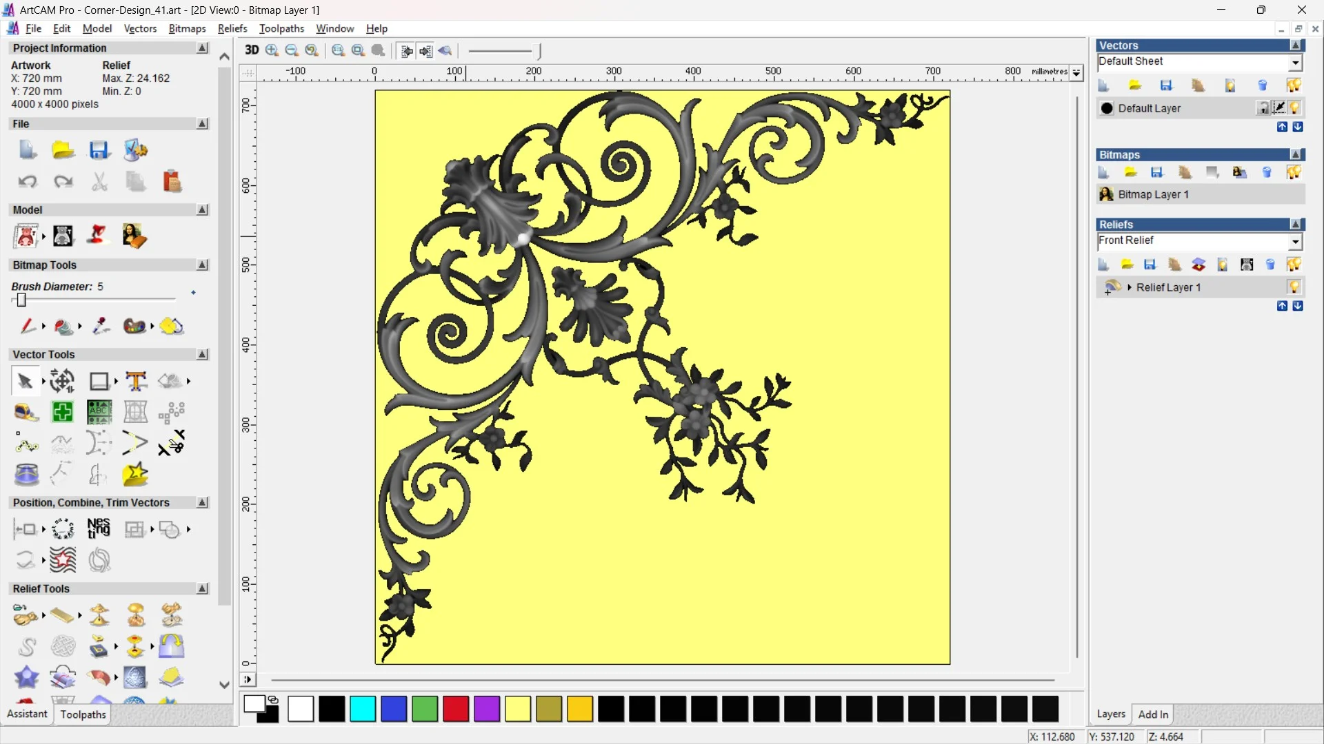Select the Zoom In tool
Screen dimensions: 1324x744
point(271,50)
